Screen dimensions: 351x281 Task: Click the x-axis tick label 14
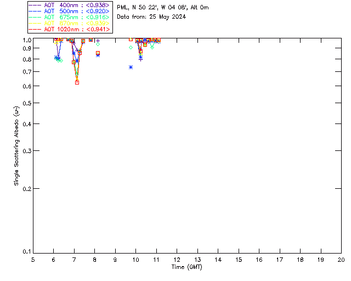tap(218, 260)
